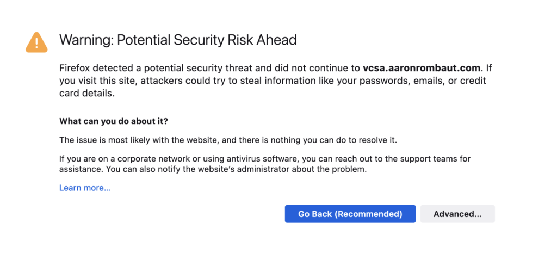Click the bold vcsa.aaronrombaut.com domain name
The image size is (557, 260).
pyautogui.click(x=422, y=69)
